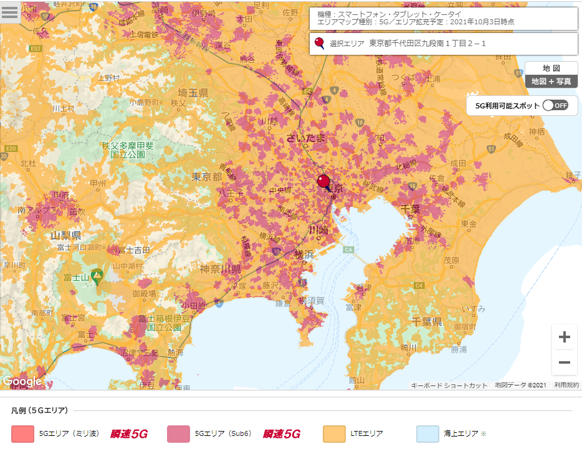
Task: Open the 利用規約 link
Action: point(566,385)
